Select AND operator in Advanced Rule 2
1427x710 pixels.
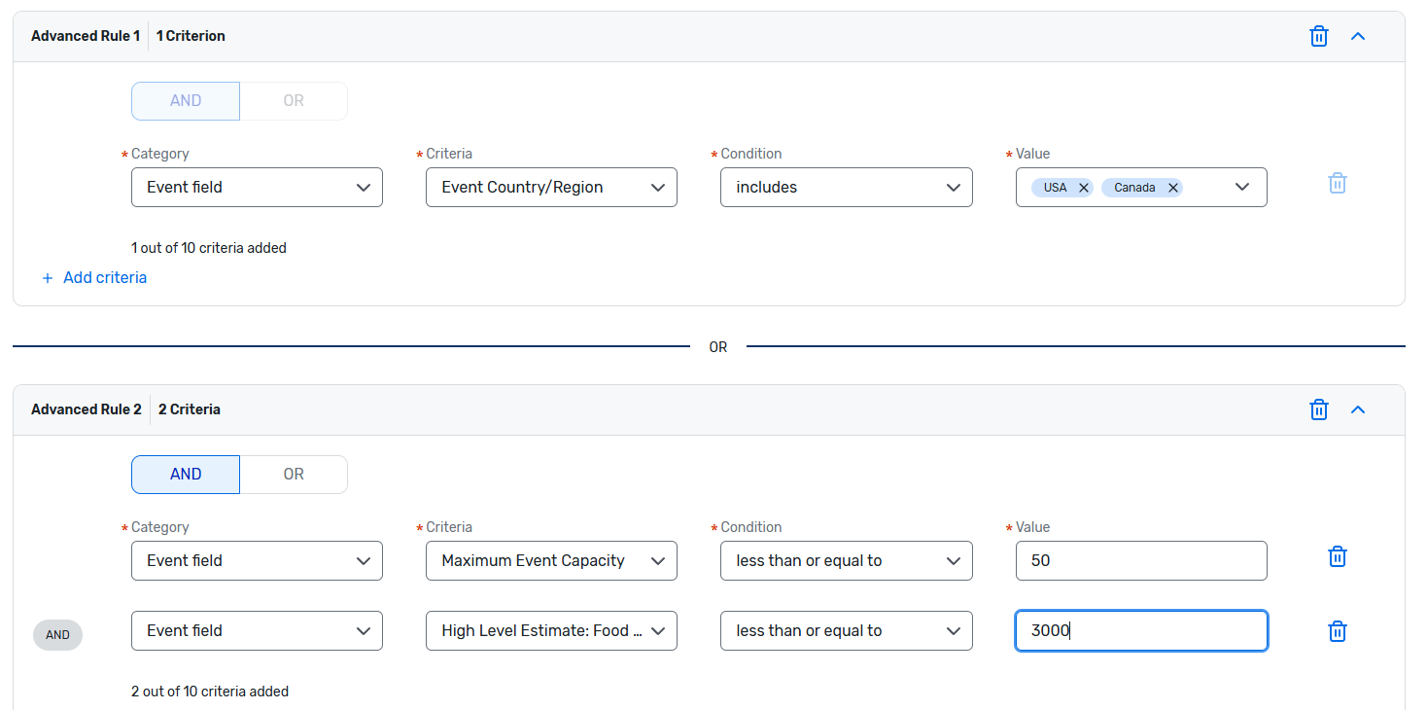pos(186,475)
